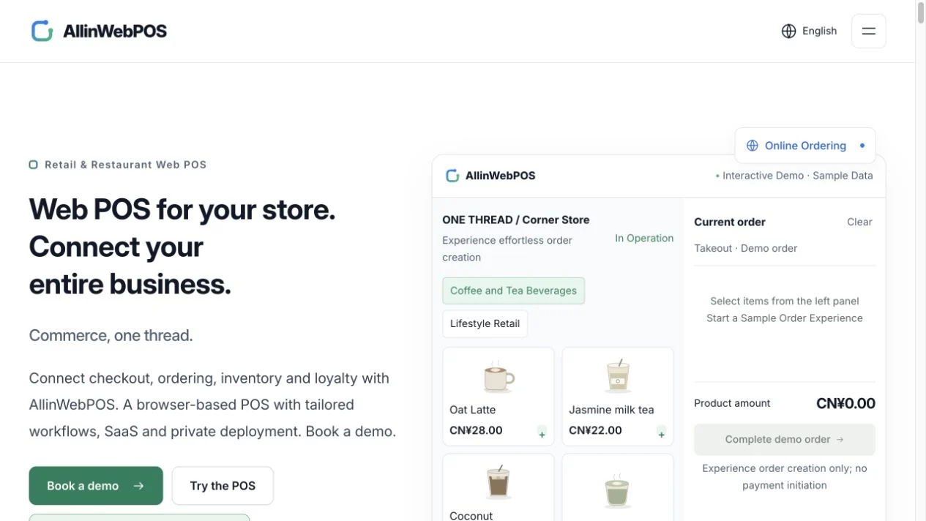The height and width of the screenshot is (521, 926).
Task: Click the 'In Operation' status text
Action: click(644, 238)
